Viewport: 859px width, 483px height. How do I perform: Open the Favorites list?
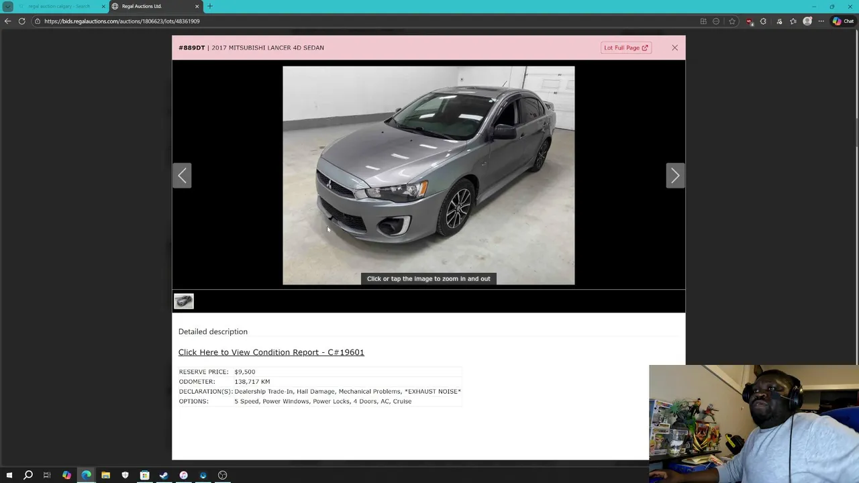click(x=793, y=21)
